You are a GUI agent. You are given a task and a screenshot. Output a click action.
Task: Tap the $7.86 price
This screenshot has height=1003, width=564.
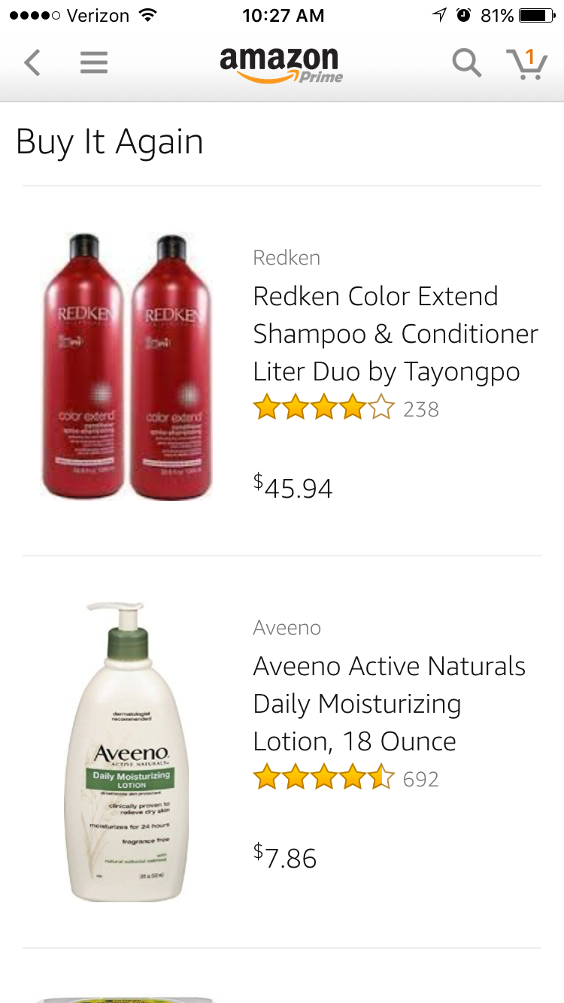pos(285,857)
